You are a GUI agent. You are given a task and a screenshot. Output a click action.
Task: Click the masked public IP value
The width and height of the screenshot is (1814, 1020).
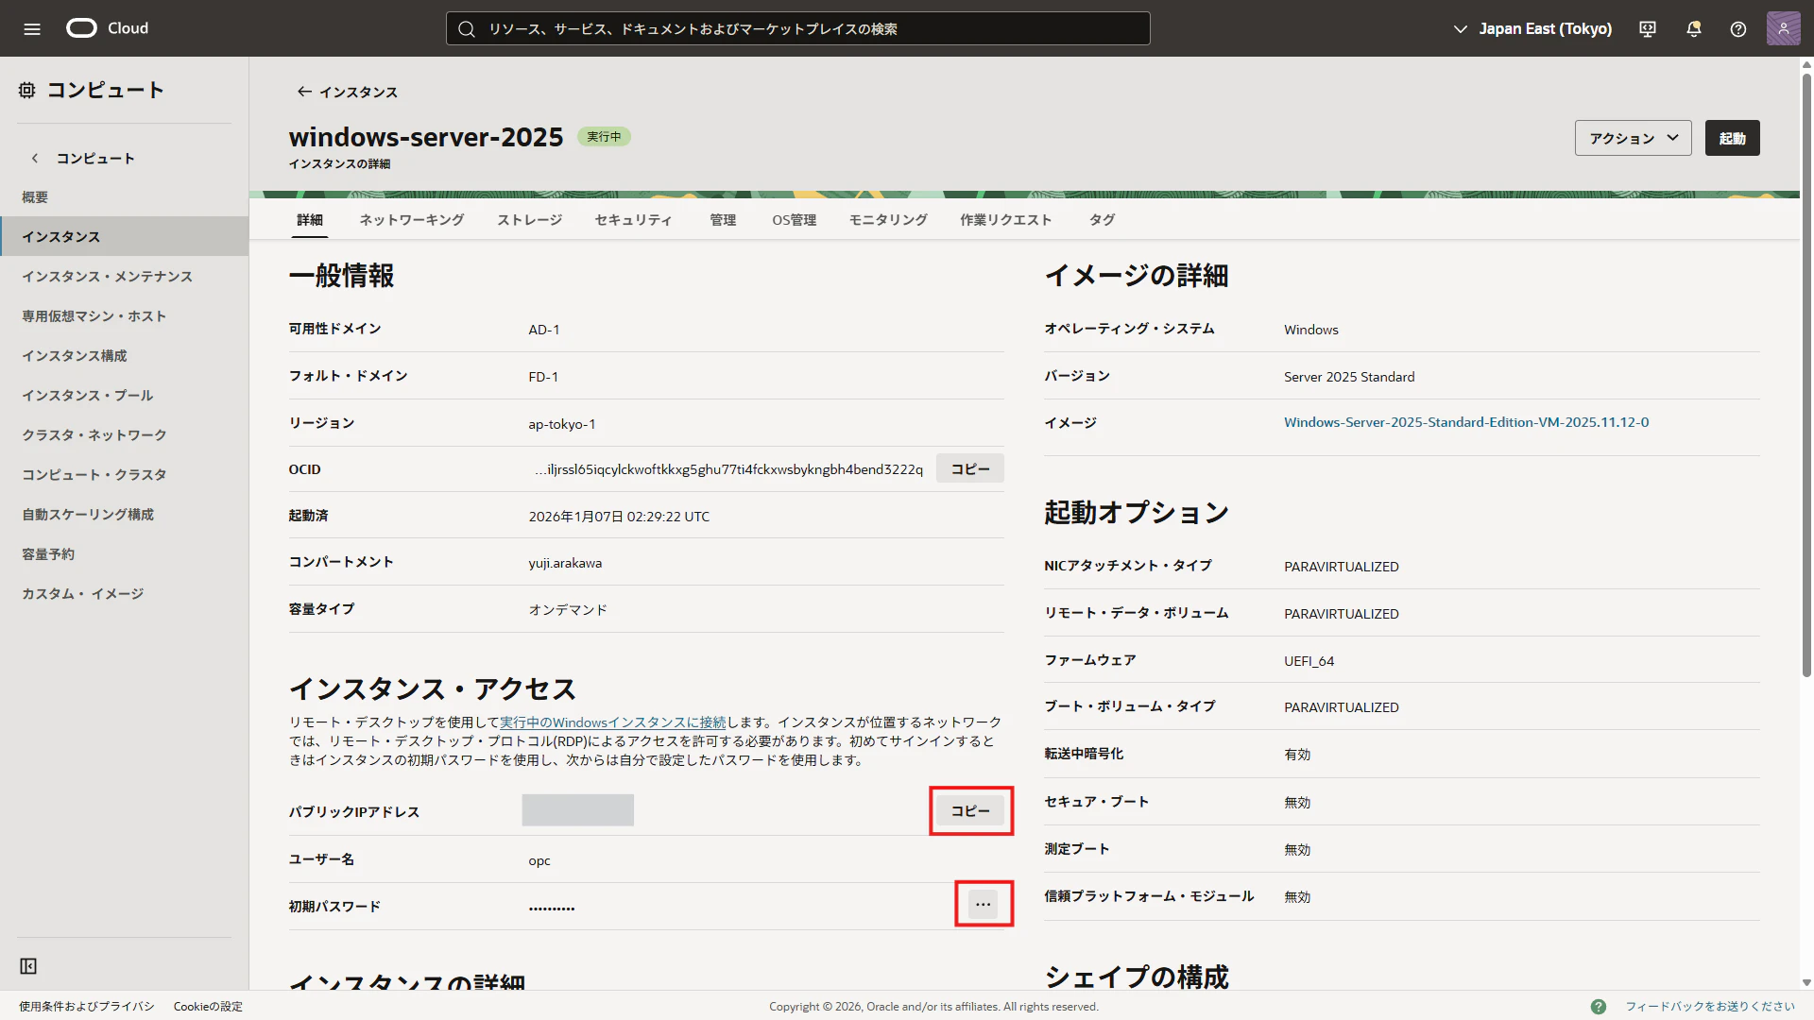[577, 810]
